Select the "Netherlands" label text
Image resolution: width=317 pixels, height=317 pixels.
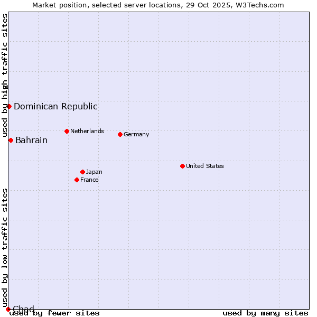point(87,131)
